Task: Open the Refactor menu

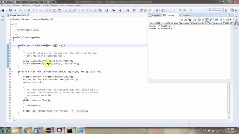Action: [x=25, y=6]
